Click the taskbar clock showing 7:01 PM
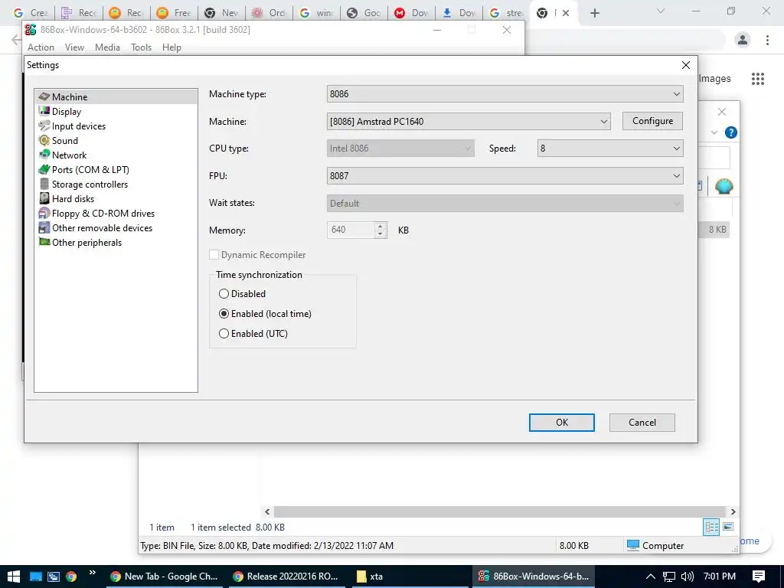 click(x=720, y=576)
